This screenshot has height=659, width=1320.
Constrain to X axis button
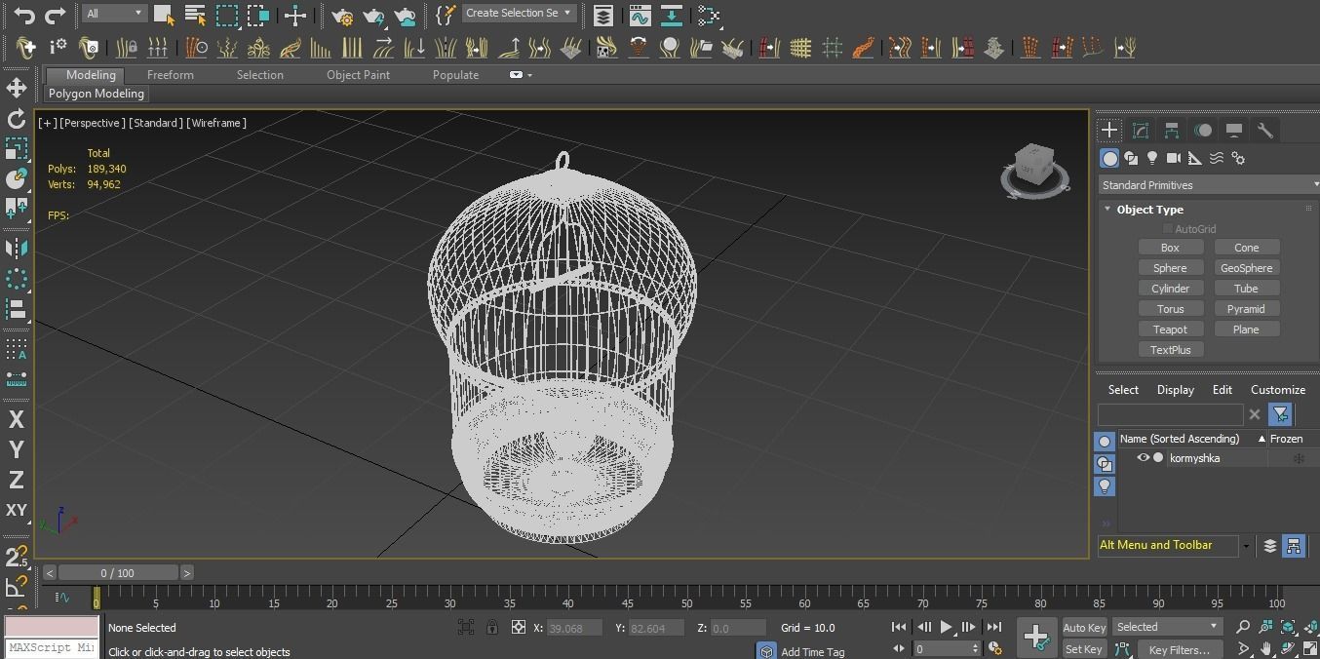click(17, 420)
